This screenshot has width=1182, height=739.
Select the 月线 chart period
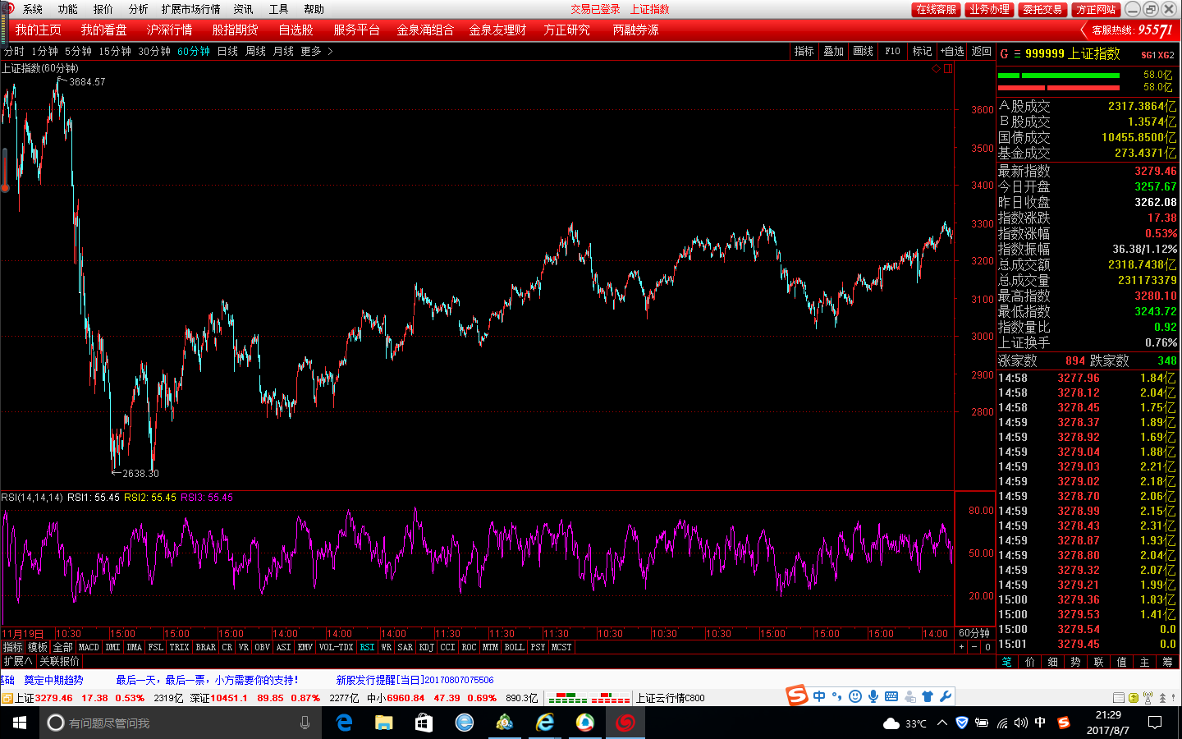click(283, 51)
